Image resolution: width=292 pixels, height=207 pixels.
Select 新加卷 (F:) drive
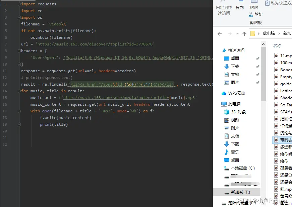click(237, 192)
